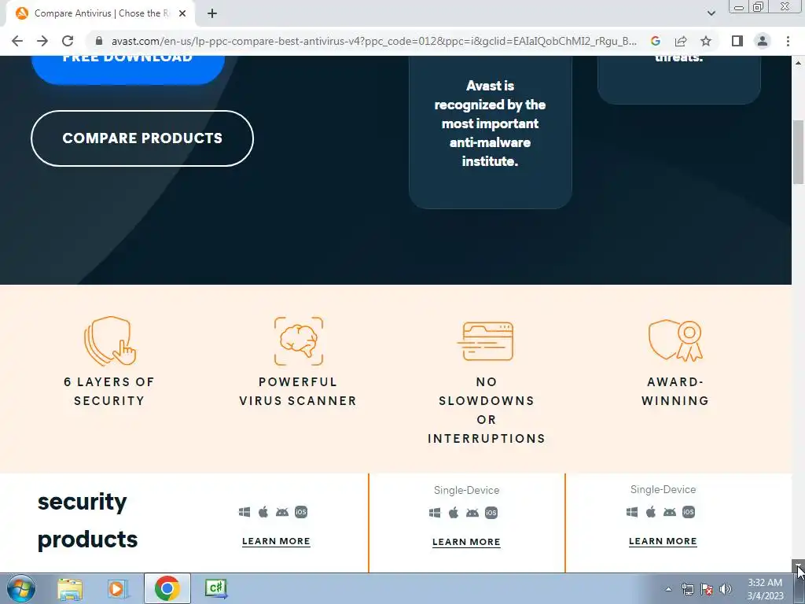Open a new browser tab
805x604 pixels.
212,14
